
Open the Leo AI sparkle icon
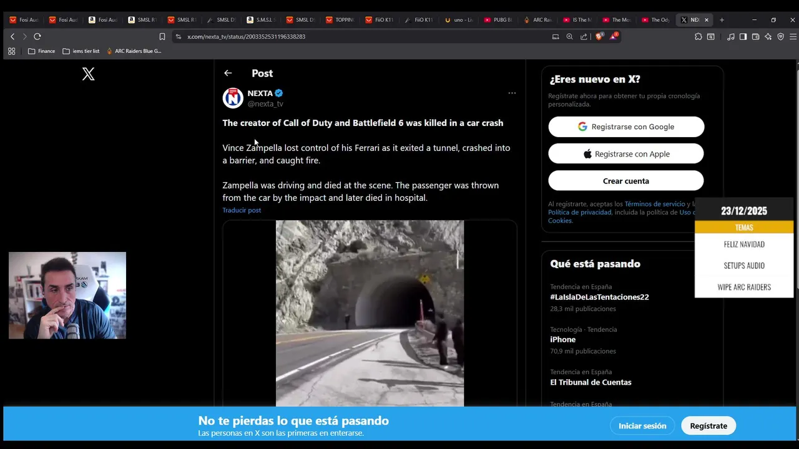768,37
